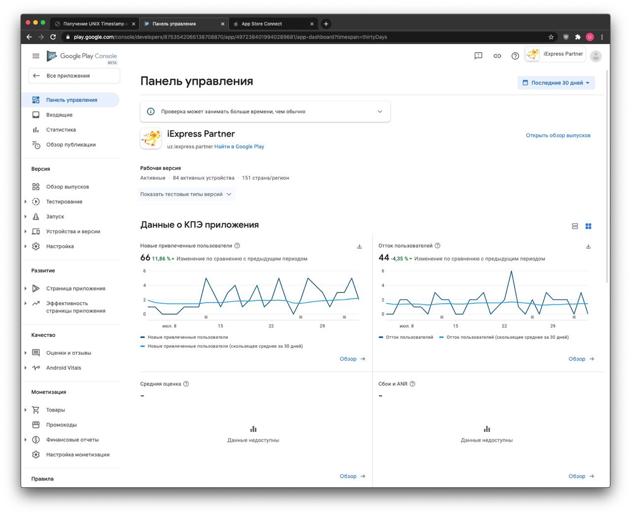The width and height of the screenshot is (631, 515).
Task: Open Промокоды in the sidebar
Action: [70, 425]
